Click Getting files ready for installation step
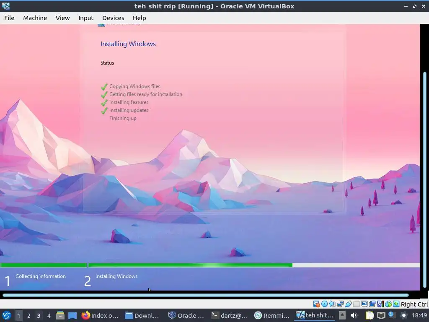429x322 pixels. [x=145, y=94]
